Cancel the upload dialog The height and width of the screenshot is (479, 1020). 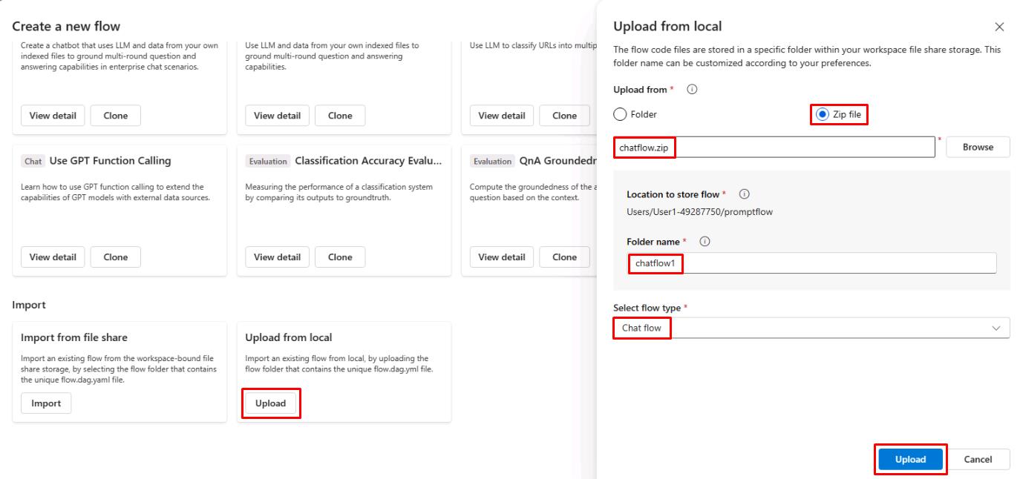978,460
